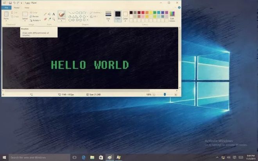Click the Brushes tool icon
This screenshot has width=258, height=161.
(x=61, y=14)
